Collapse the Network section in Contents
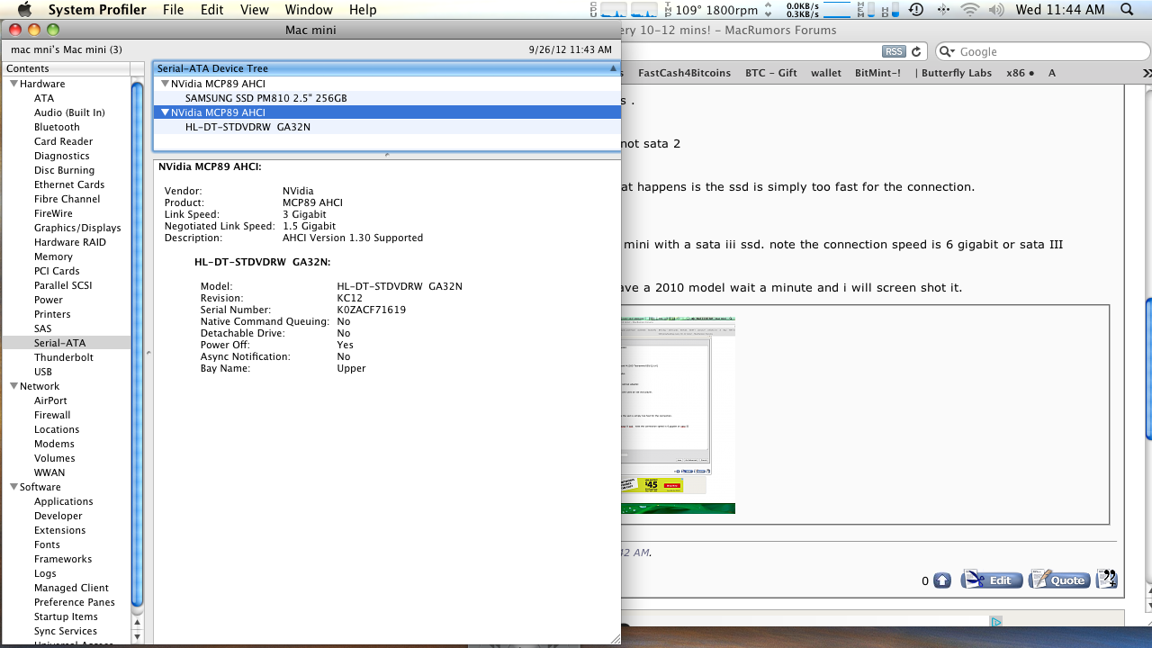 click(x=13, y=386)
